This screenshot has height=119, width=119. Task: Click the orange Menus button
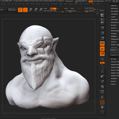91,1
